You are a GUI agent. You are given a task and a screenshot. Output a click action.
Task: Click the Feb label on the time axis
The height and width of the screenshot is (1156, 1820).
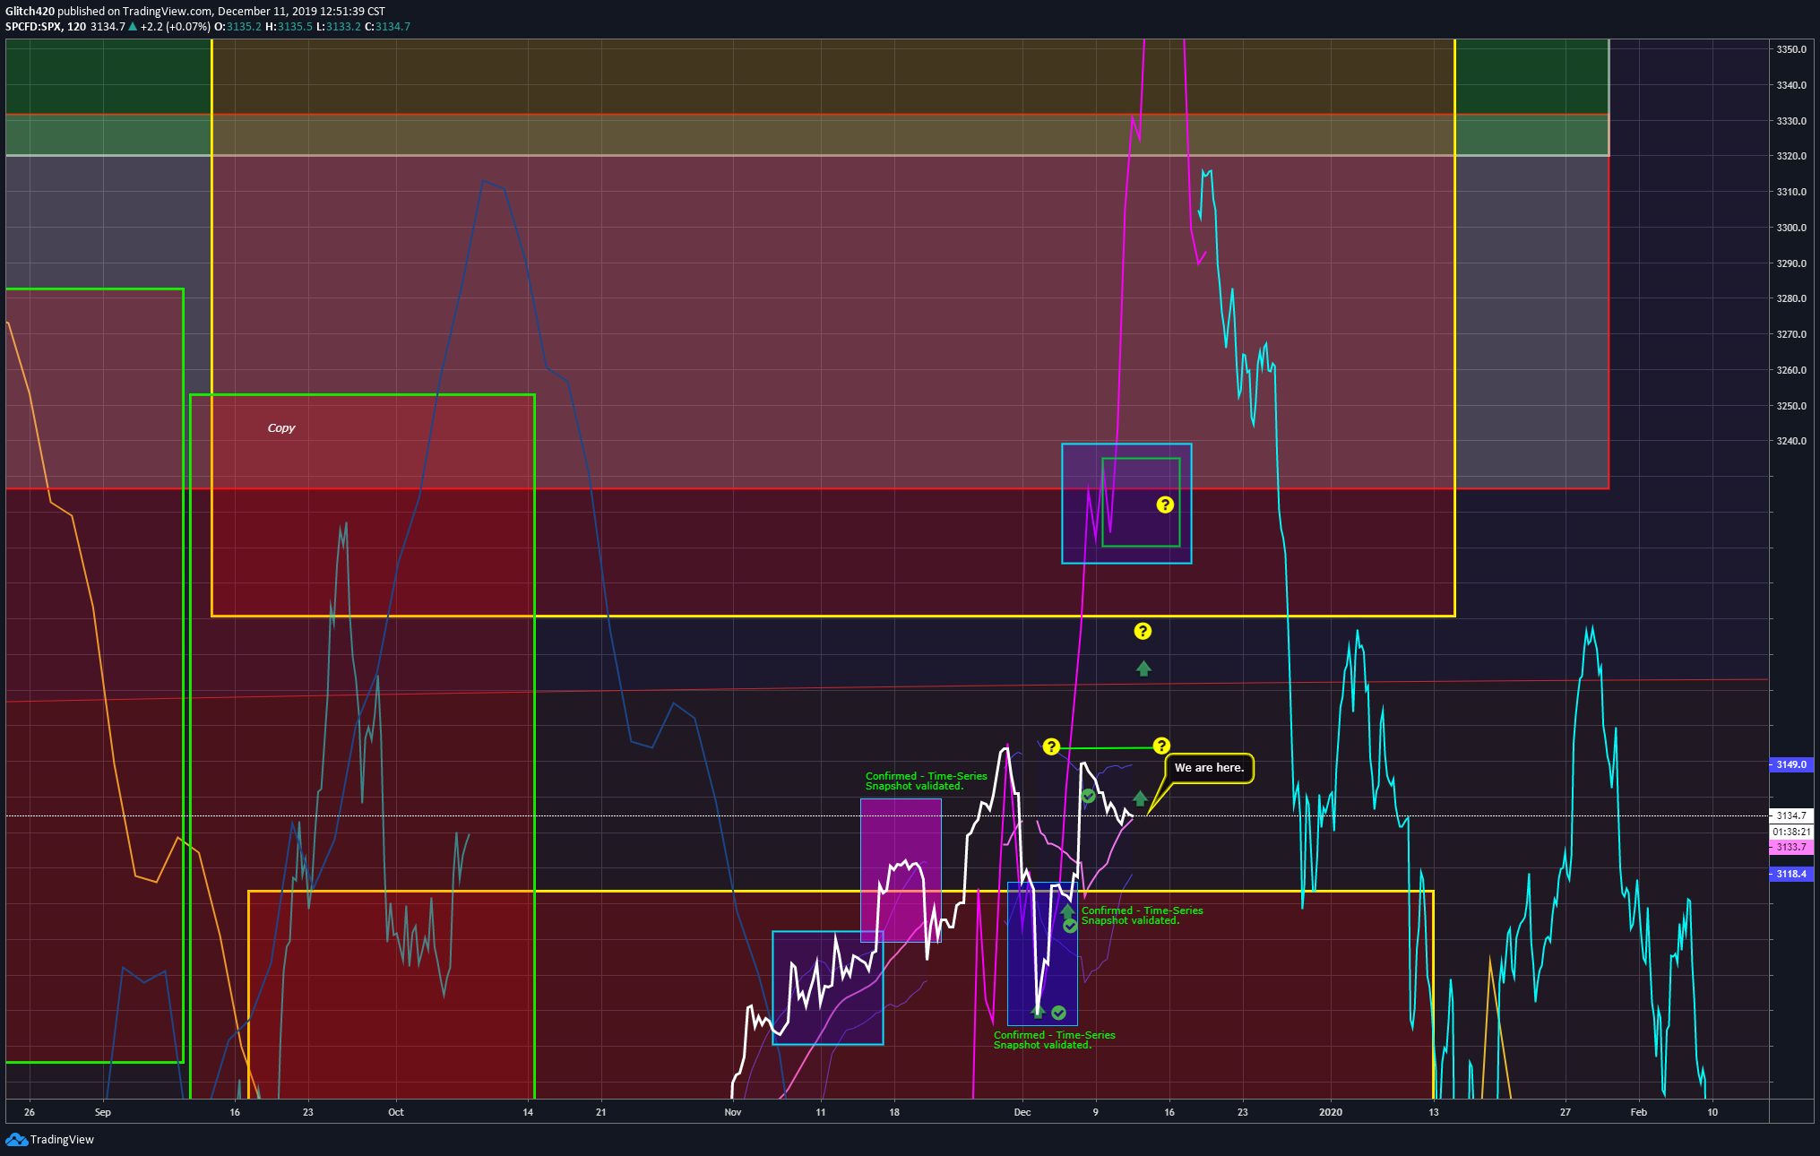click(1639, 1112)
